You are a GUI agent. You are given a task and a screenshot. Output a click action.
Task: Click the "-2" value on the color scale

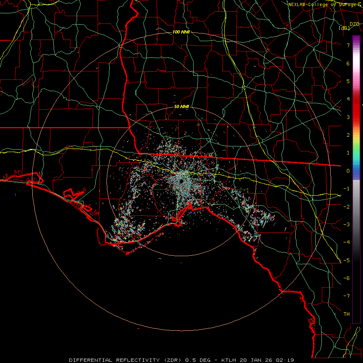pyautogui.click(x=346, y=207)
